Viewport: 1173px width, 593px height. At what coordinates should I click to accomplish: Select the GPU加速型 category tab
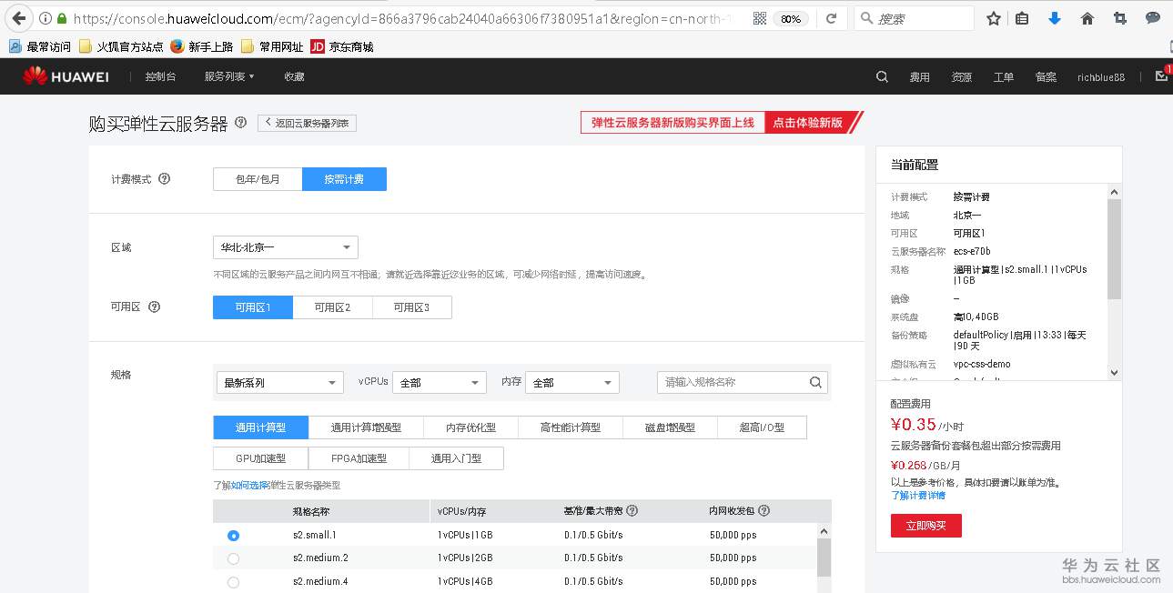[x=259, y=457]
